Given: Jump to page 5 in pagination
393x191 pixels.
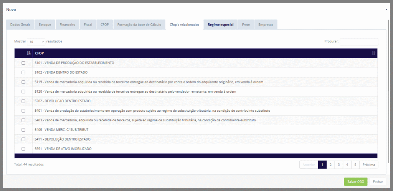Looking at the screenshot, I should pos(355,165).
